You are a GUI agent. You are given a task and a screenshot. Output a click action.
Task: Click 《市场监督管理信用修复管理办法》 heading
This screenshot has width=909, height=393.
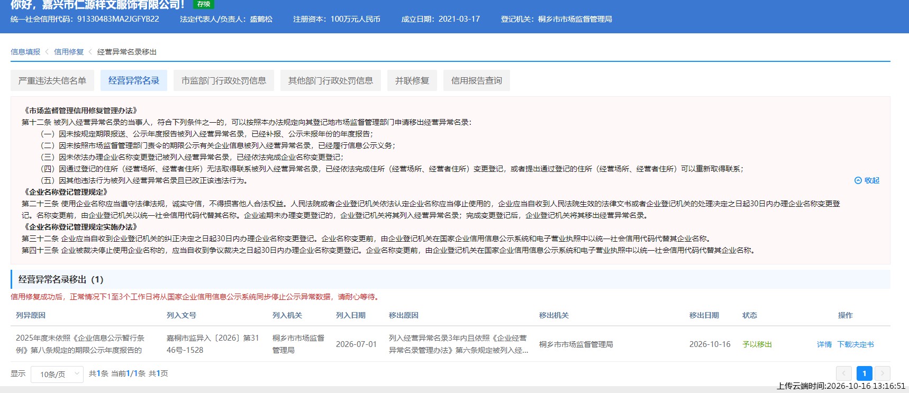81,111
